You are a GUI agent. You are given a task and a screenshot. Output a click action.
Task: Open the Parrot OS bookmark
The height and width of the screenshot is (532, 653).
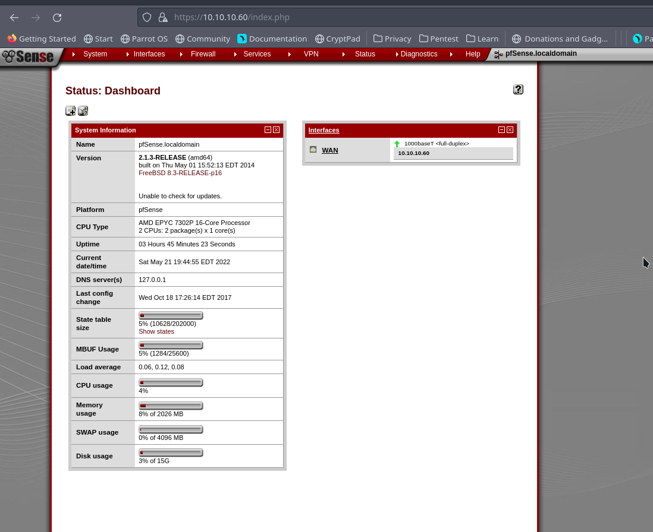[144, 39]
